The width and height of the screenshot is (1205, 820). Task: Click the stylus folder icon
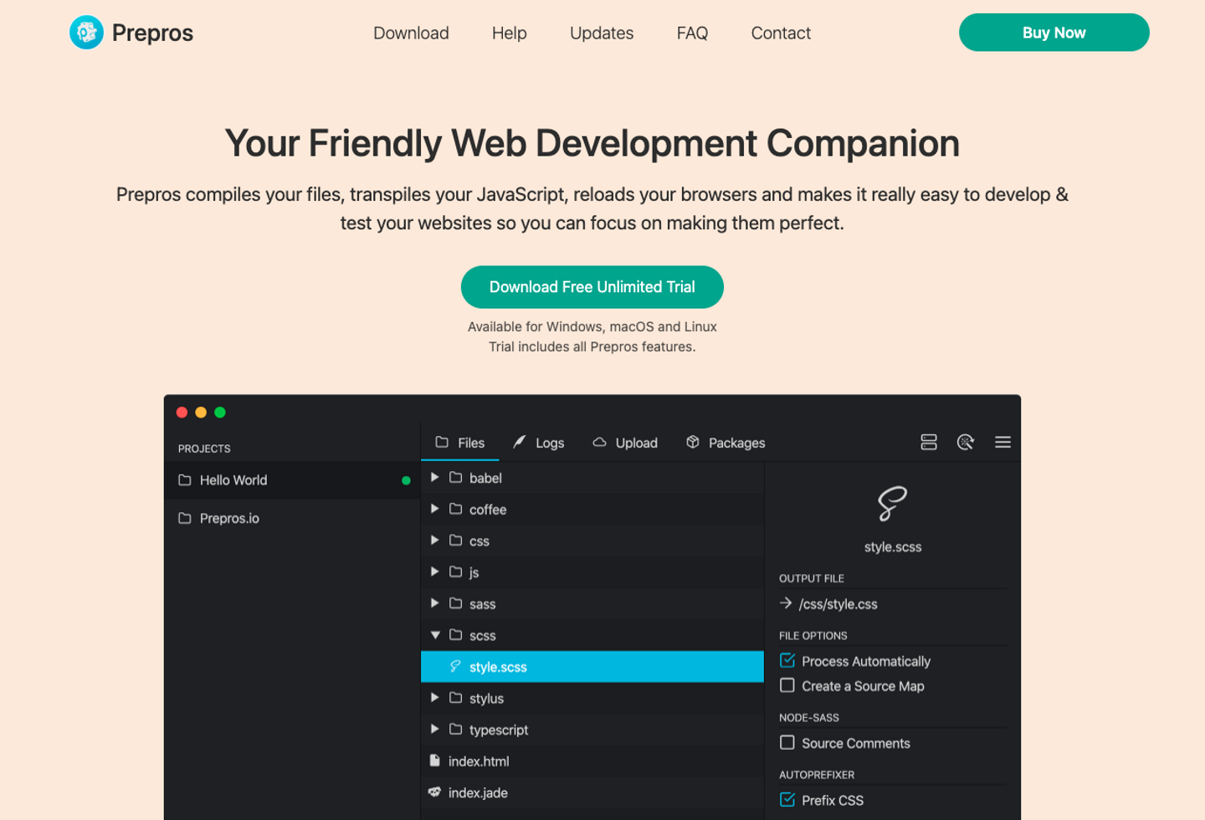tap(456, 698)
